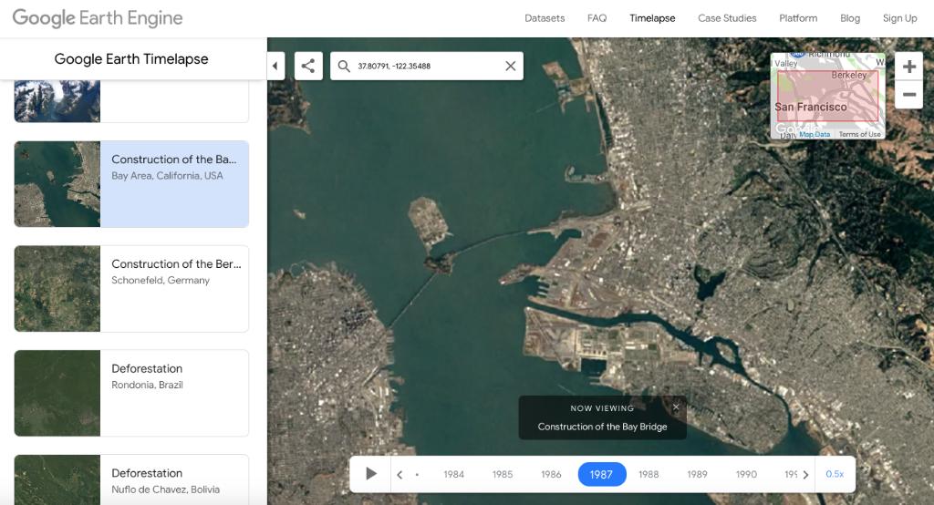Open the Bay Area card thumbnail

57,184
